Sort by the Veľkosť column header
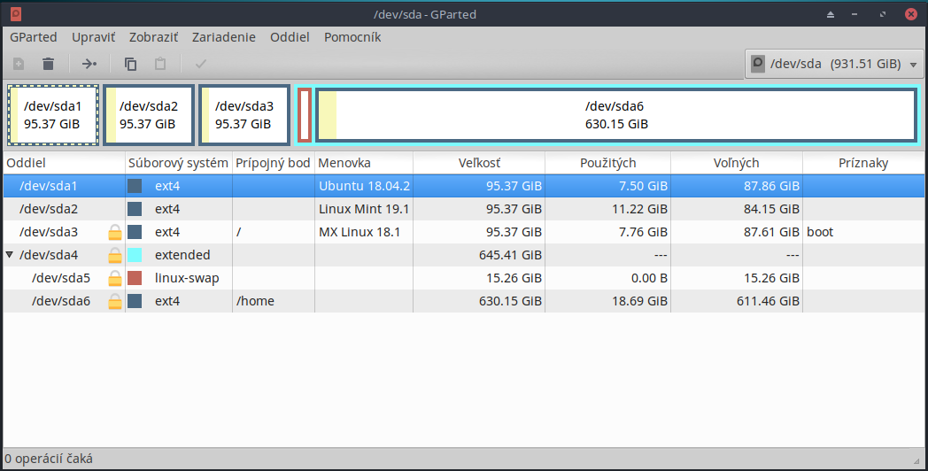 (478, 164)
